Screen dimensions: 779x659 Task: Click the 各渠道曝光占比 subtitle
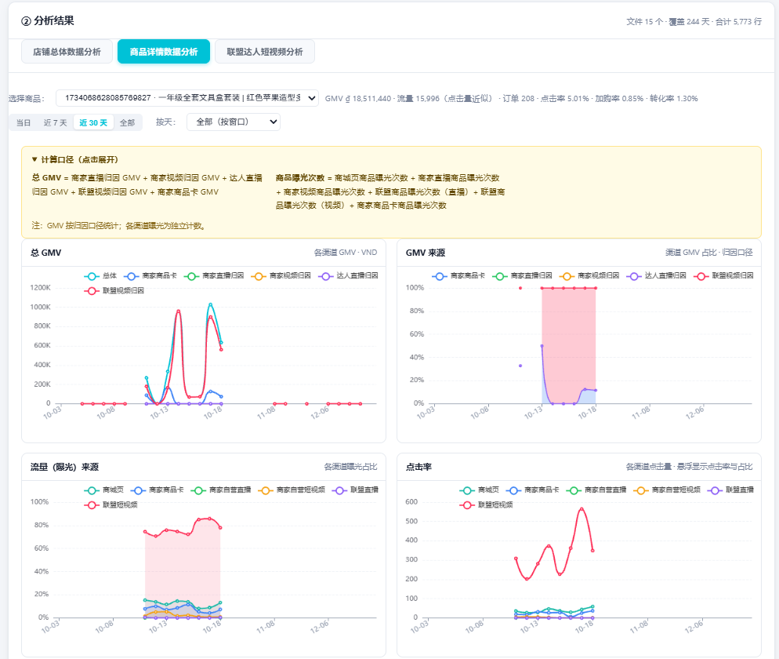[x=351, y=467]
